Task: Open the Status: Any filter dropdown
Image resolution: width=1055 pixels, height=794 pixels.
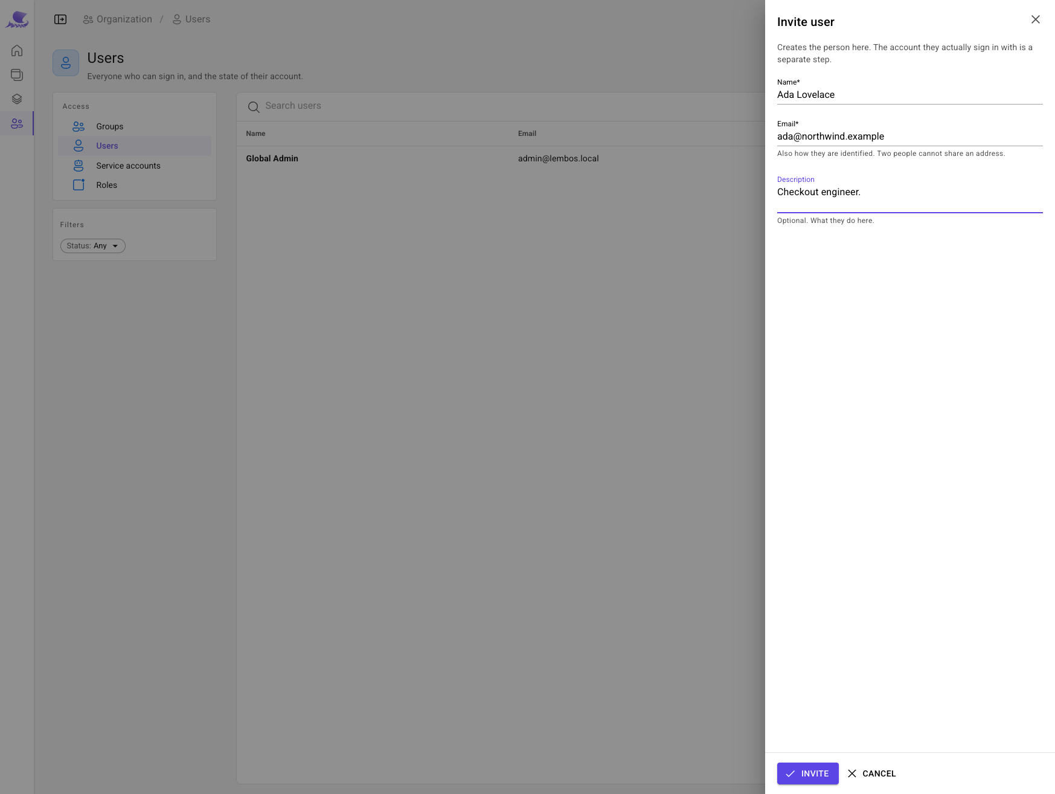Action: point(93,246)
